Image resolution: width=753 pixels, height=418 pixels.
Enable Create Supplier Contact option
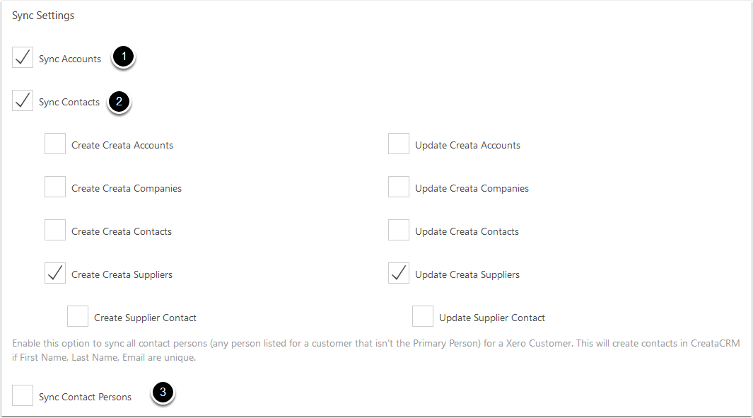point(78,316)
